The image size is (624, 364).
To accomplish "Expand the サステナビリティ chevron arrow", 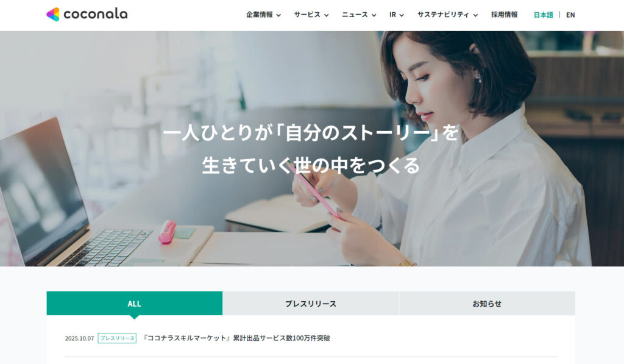I will pyautogui.click(x=475, y=15).
